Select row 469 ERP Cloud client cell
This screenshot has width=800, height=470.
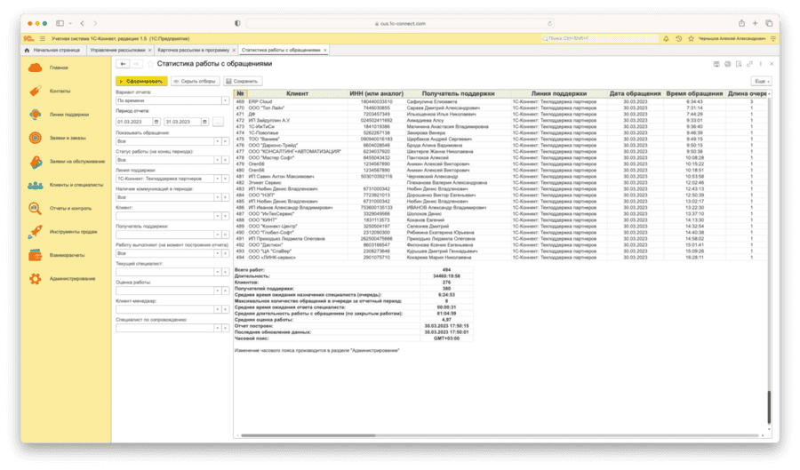(x=297, y=102)
